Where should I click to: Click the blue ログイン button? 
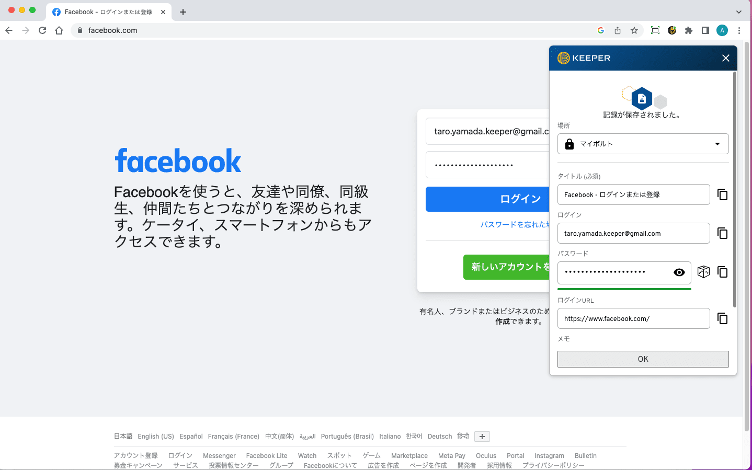coord(488,199)
